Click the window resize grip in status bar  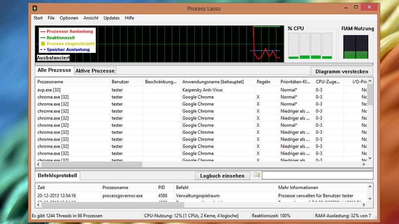pos(375,217)
